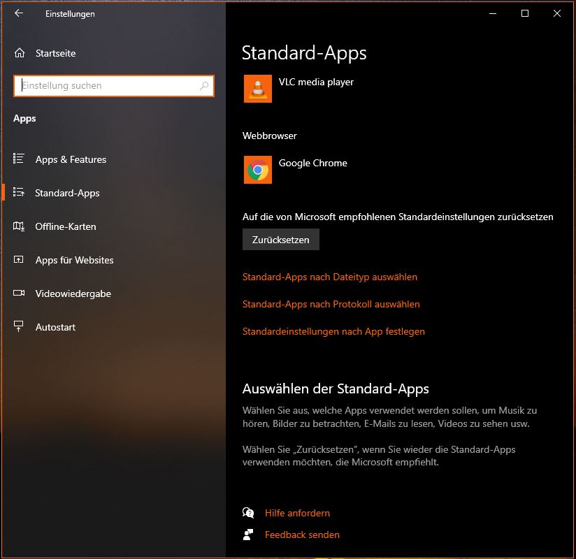
Task: Click the VLC media player cone icon
Action: click(x=258, y=89)
